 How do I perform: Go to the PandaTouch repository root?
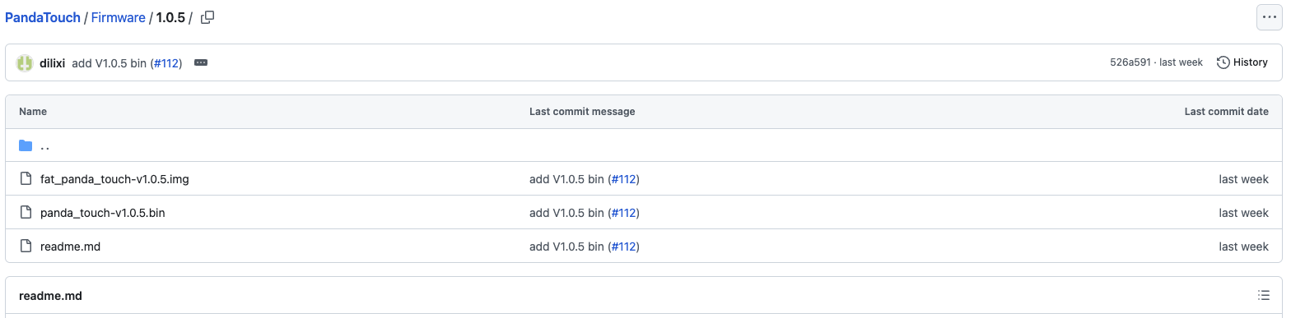(43, 17)
